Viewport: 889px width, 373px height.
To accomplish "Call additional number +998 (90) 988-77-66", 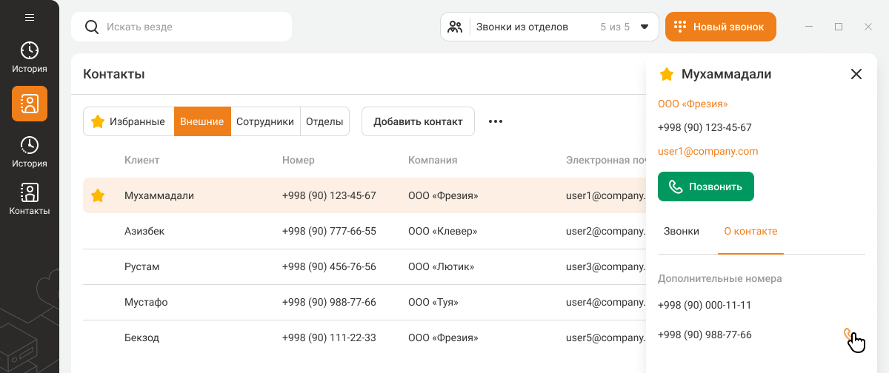I will click(x=849, y=335).
